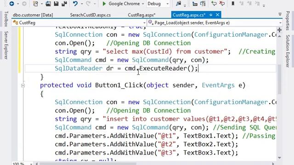Click the horizontal scrollbar left arrow
Image resolution: width=294 pixels, height=165 pixels.
tap(37, 164)
